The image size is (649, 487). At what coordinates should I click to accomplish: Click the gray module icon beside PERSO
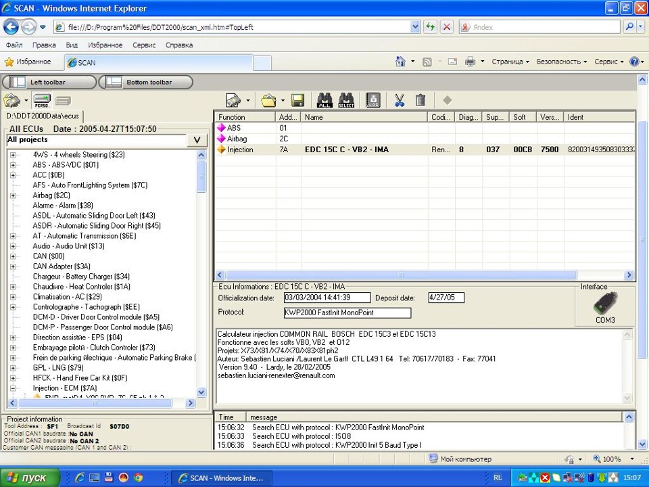63,101
